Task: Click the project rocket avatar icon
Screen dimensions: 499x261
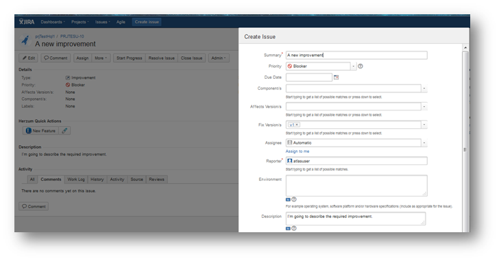Action: [25, 40]
